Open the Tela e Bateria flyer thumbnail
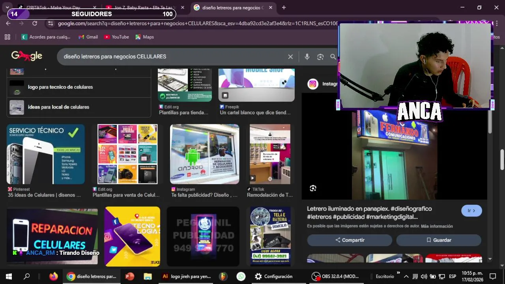505x284 pixels. [270, 236]
